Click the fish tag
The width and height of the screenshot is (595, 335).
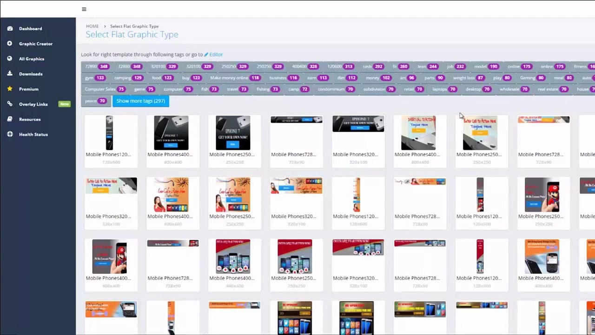210,89
